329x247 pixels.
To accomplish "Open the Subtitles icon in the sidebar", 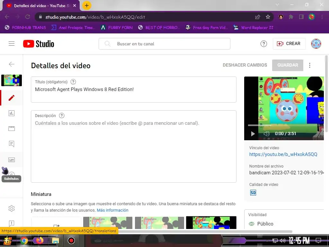I will 12,160.
